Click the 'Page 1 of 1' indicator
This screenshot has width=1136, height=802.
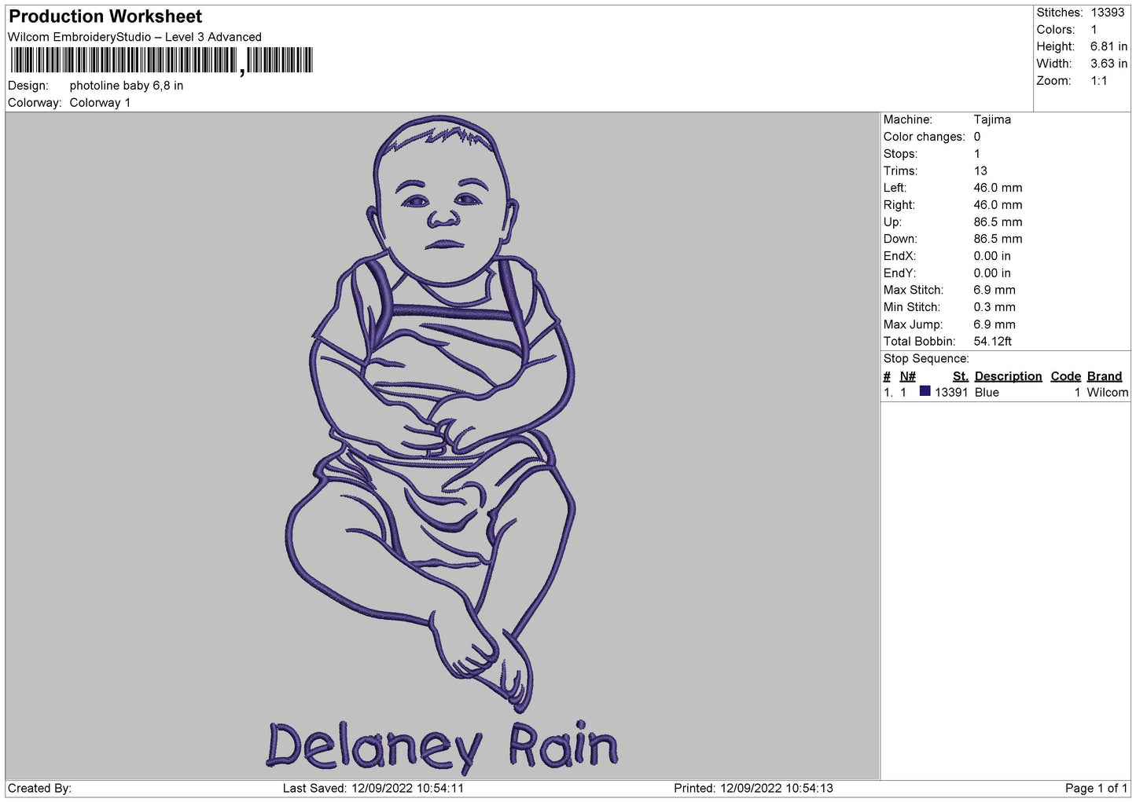(1096, 789)
